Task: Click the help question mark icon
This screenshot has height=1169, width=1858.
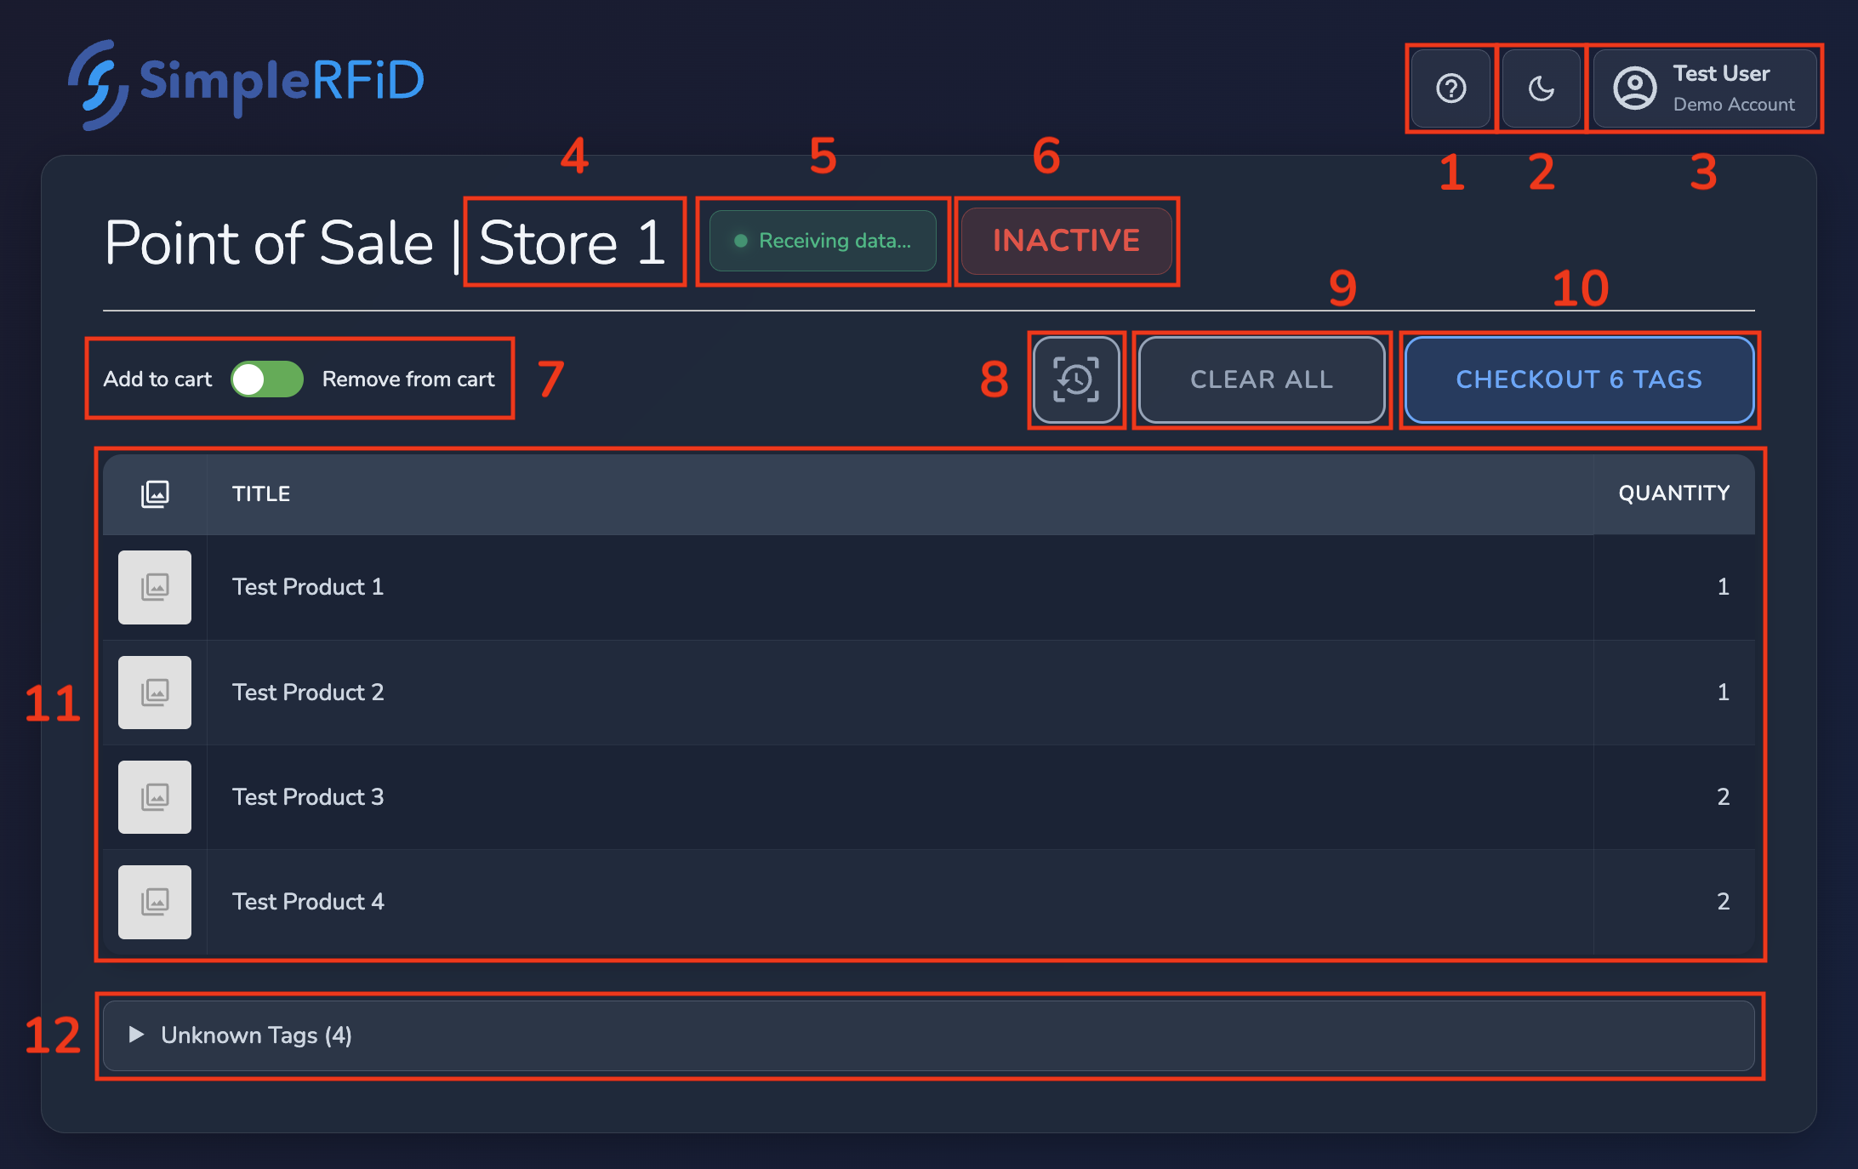Action: (1450, 88)
